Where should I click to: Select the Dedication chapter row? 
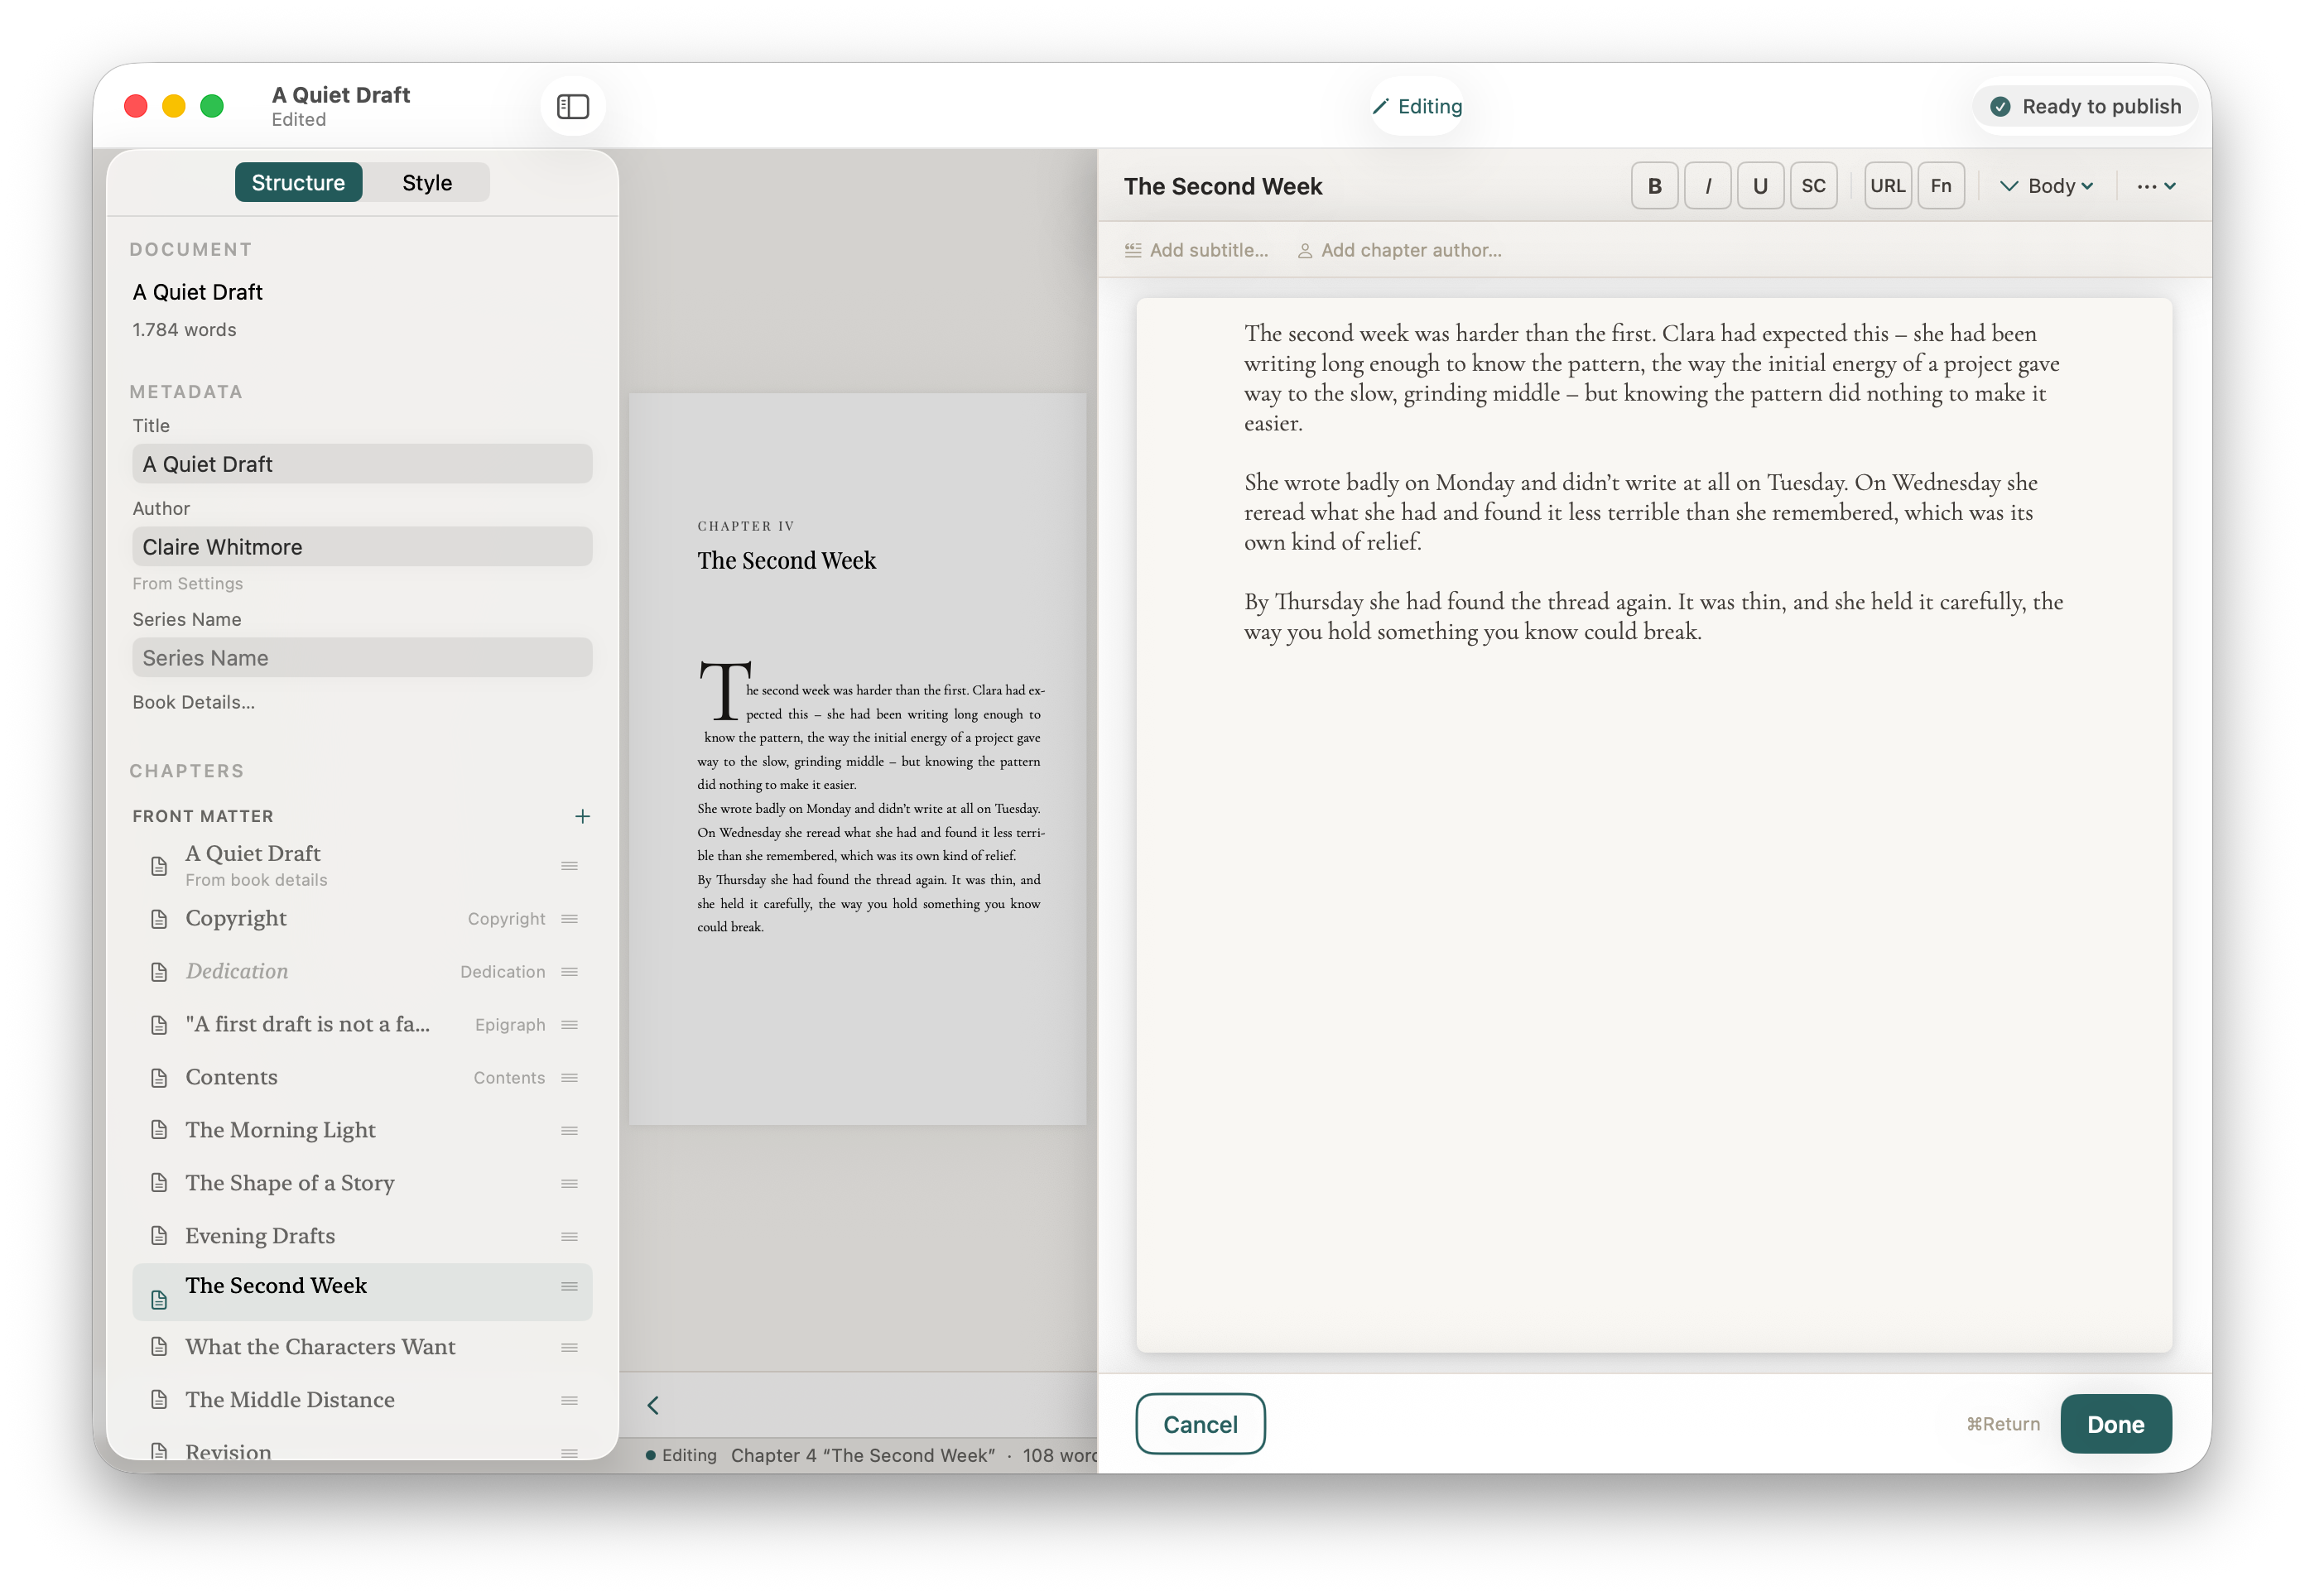[x=362, y=971]
